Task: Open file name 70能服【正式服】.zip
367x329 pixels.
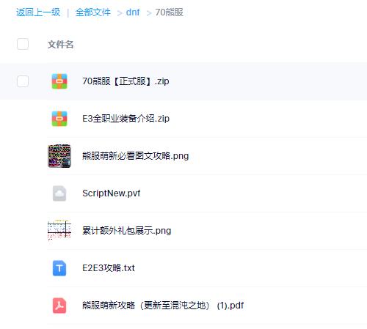Action: click(x=126, y=81)
